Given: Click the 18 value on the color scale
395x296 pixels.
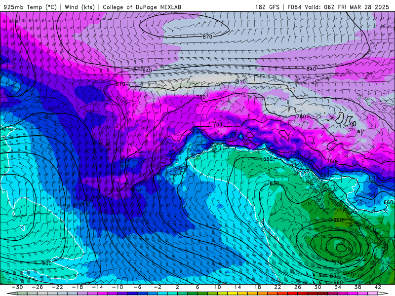Looking at the screenshot, I should [x=257, y=287].
